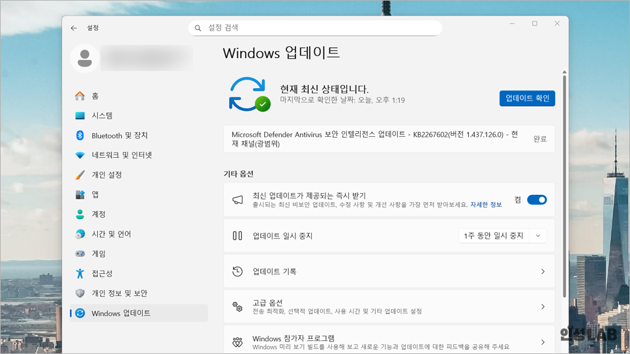
Task: Select 시간 및 언어 in sidebar
Action: 139,234
